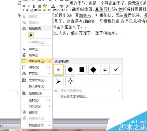Screen dimensions: 147x131
Task: Click the font A icon beside 字体
Action: (x=24, y=49)
